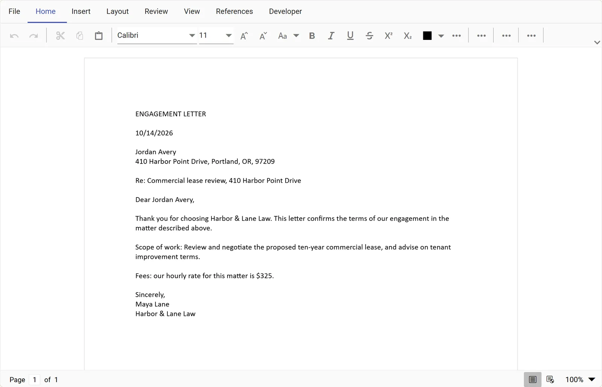Toggle Underline formatting
Screen dimensions: 602x387
[350, 36]
